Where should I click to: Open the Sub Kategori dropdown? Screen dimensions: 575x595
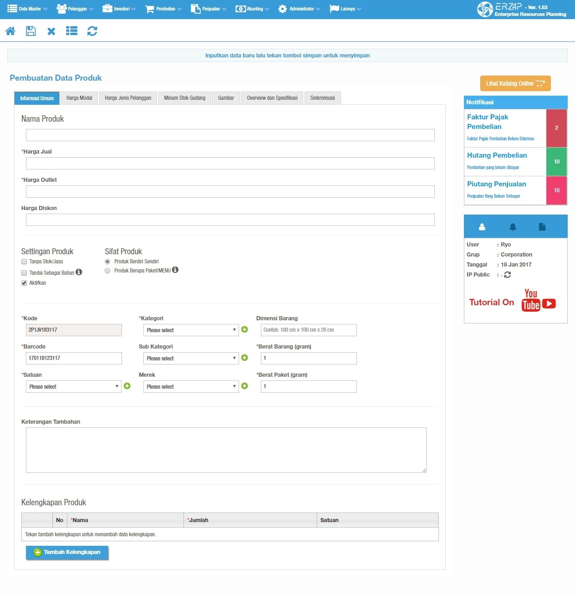coord(191,358)
